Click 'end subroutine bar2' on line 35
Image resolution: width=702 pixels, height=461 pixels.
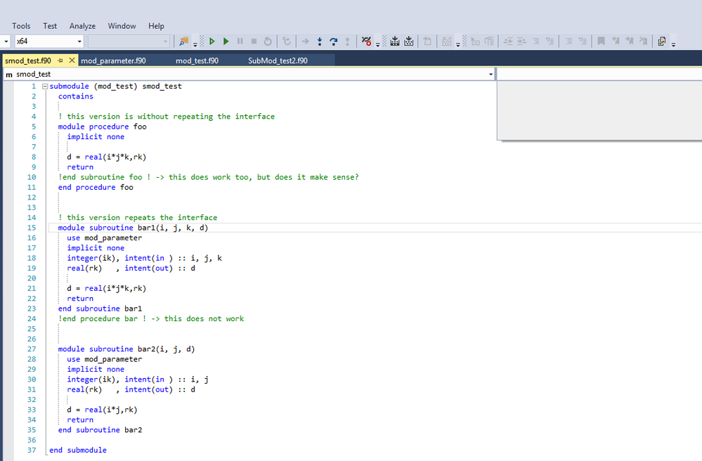tap(100, 430)
